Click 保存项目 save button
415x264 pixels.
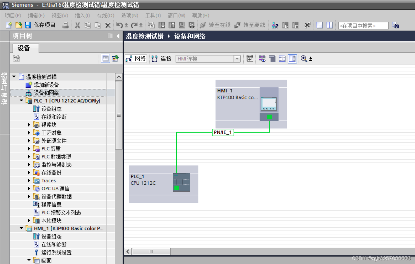[x=41, y=25]
